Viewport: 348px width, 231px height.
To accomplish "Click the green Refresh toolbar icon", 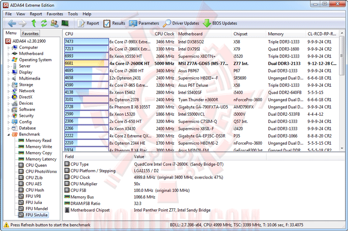I will [x=44, y=23].
